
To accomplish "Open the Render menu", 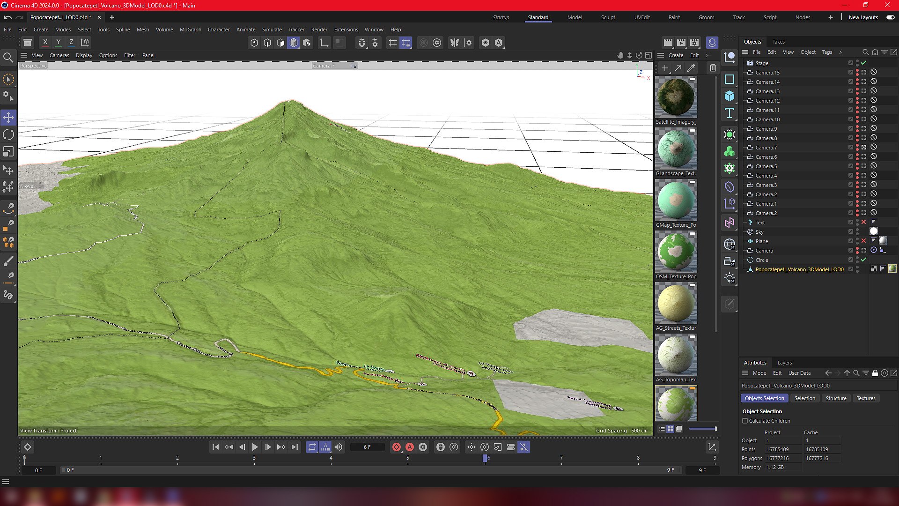I will click(319, 30).
